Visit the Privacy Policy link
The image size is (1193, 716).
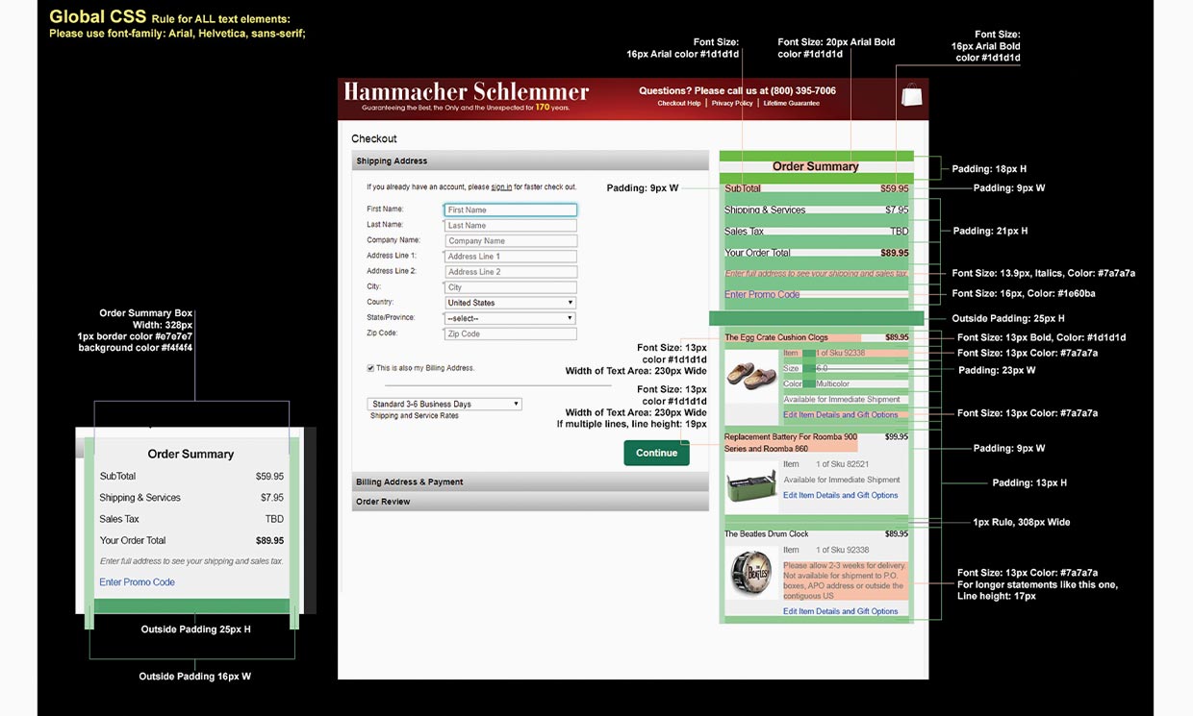point(731,104)
